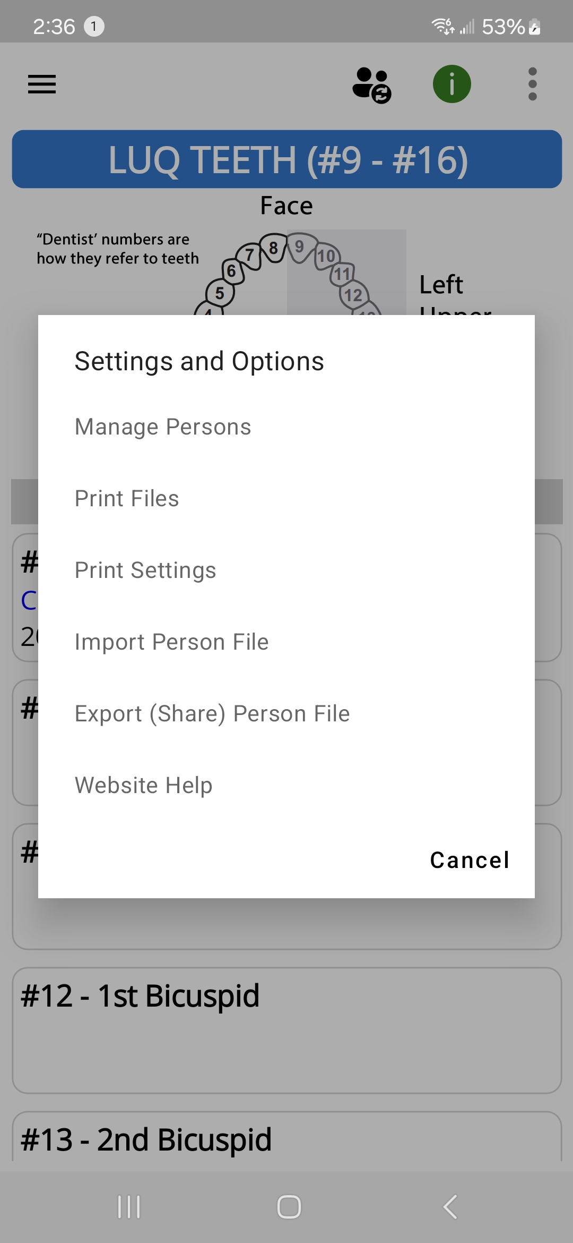Image resolution: width=573 pixels, height=1243 pixels.
Task: Tap Android recent apps button
Action: click(x=129, y=1207)
